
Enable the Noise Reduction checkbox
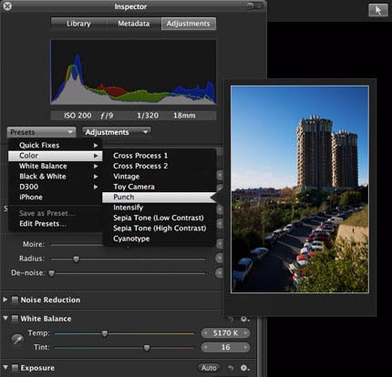tap(15, 300)
